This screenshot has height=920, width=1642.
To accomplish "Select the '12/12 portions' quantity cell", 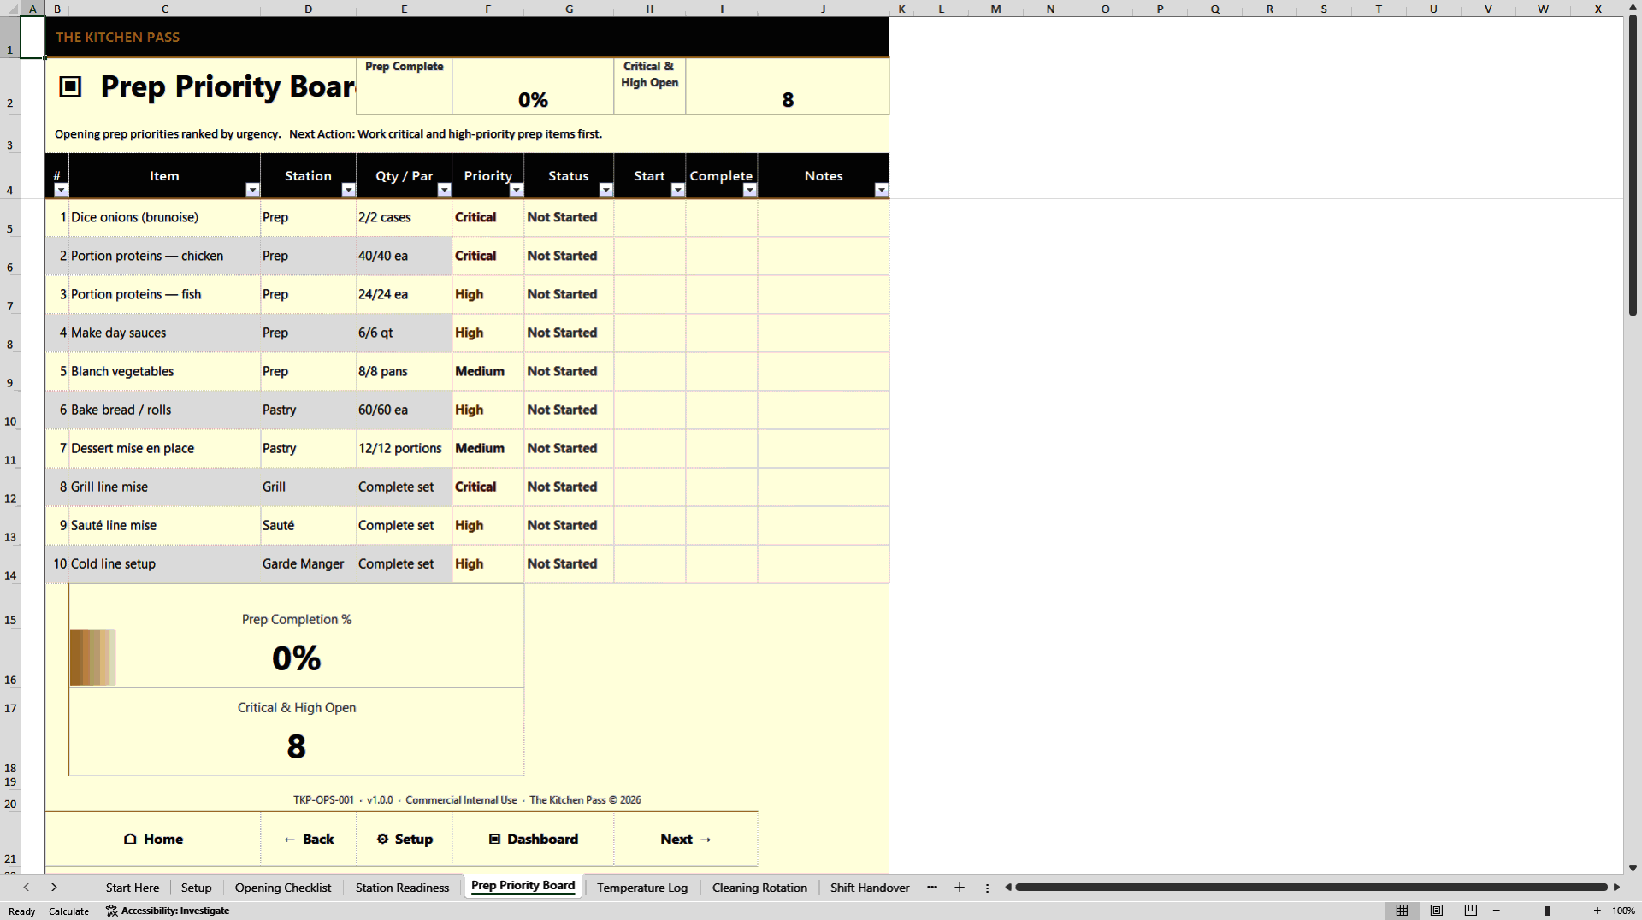I will click(405, 448).
